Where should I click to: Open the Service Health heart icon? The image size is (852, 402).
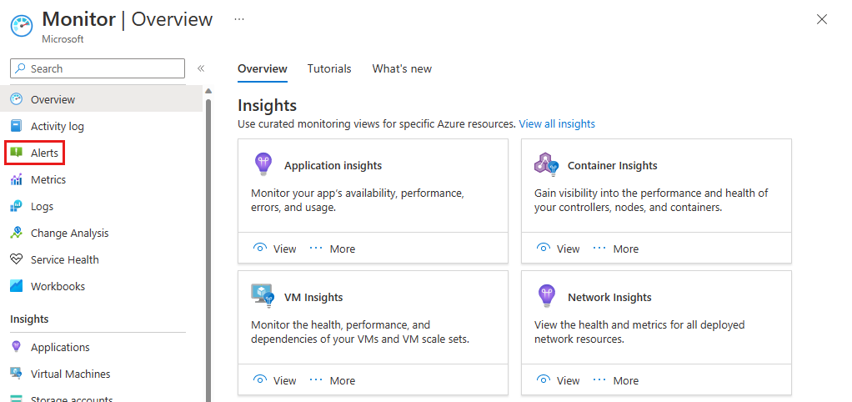[17, 259]
